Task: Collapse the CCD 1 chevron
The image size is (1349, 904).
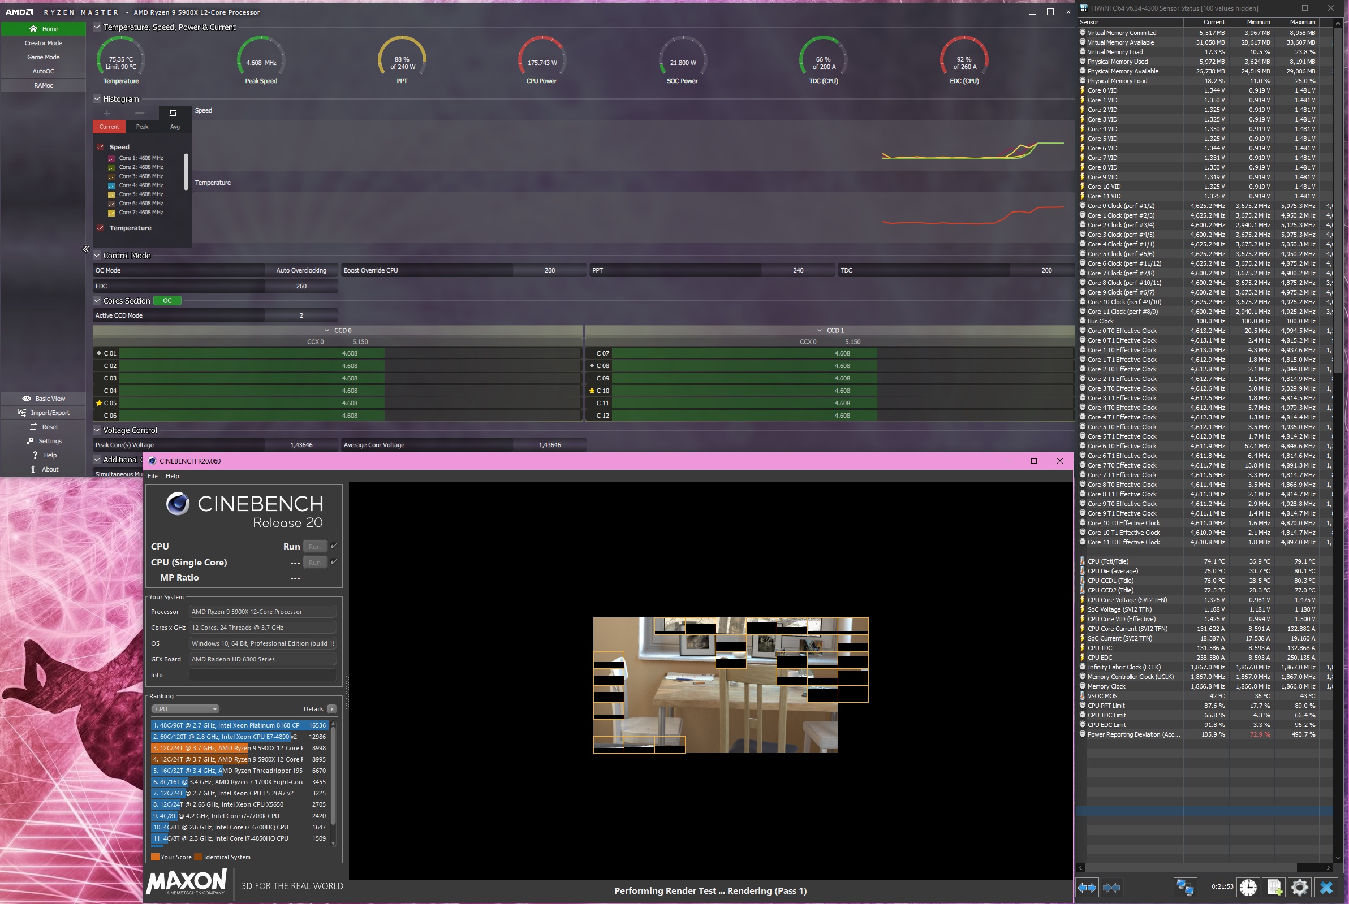Action: tap(820, 330)
